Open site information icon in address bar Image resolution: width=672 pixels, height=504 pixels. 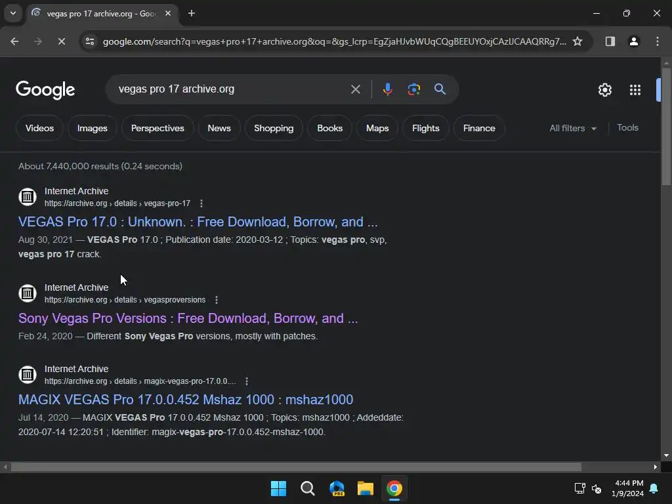tap(90, 41)
